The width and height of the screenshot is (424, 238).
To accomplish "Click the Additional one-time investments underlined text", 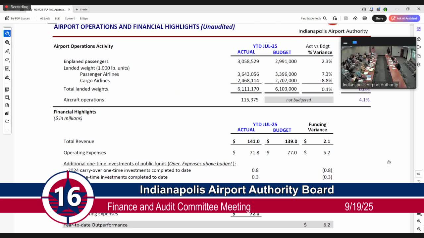I will [150, 164].
